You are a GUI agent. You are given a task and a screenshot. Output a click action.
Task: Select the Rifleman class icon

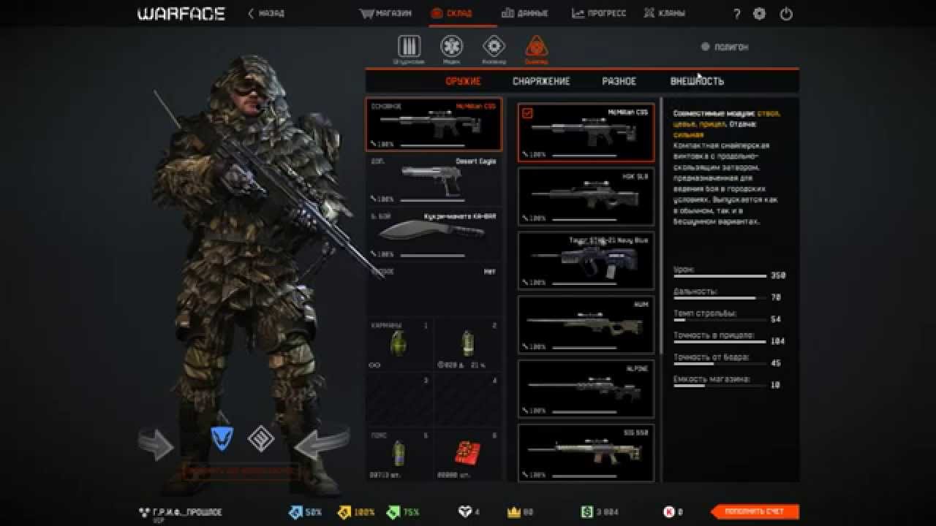409,46
